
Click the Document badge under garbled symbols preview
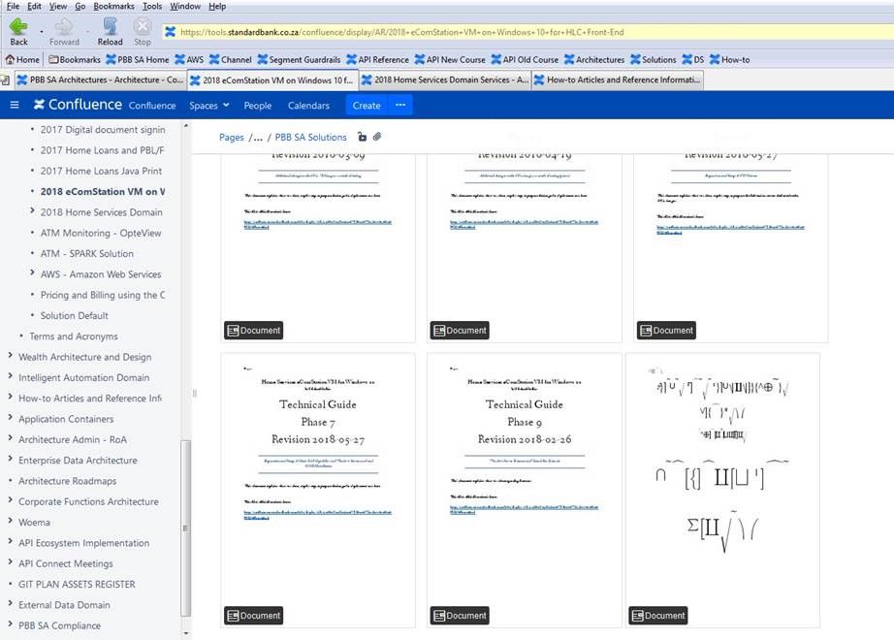pos(658,616)
